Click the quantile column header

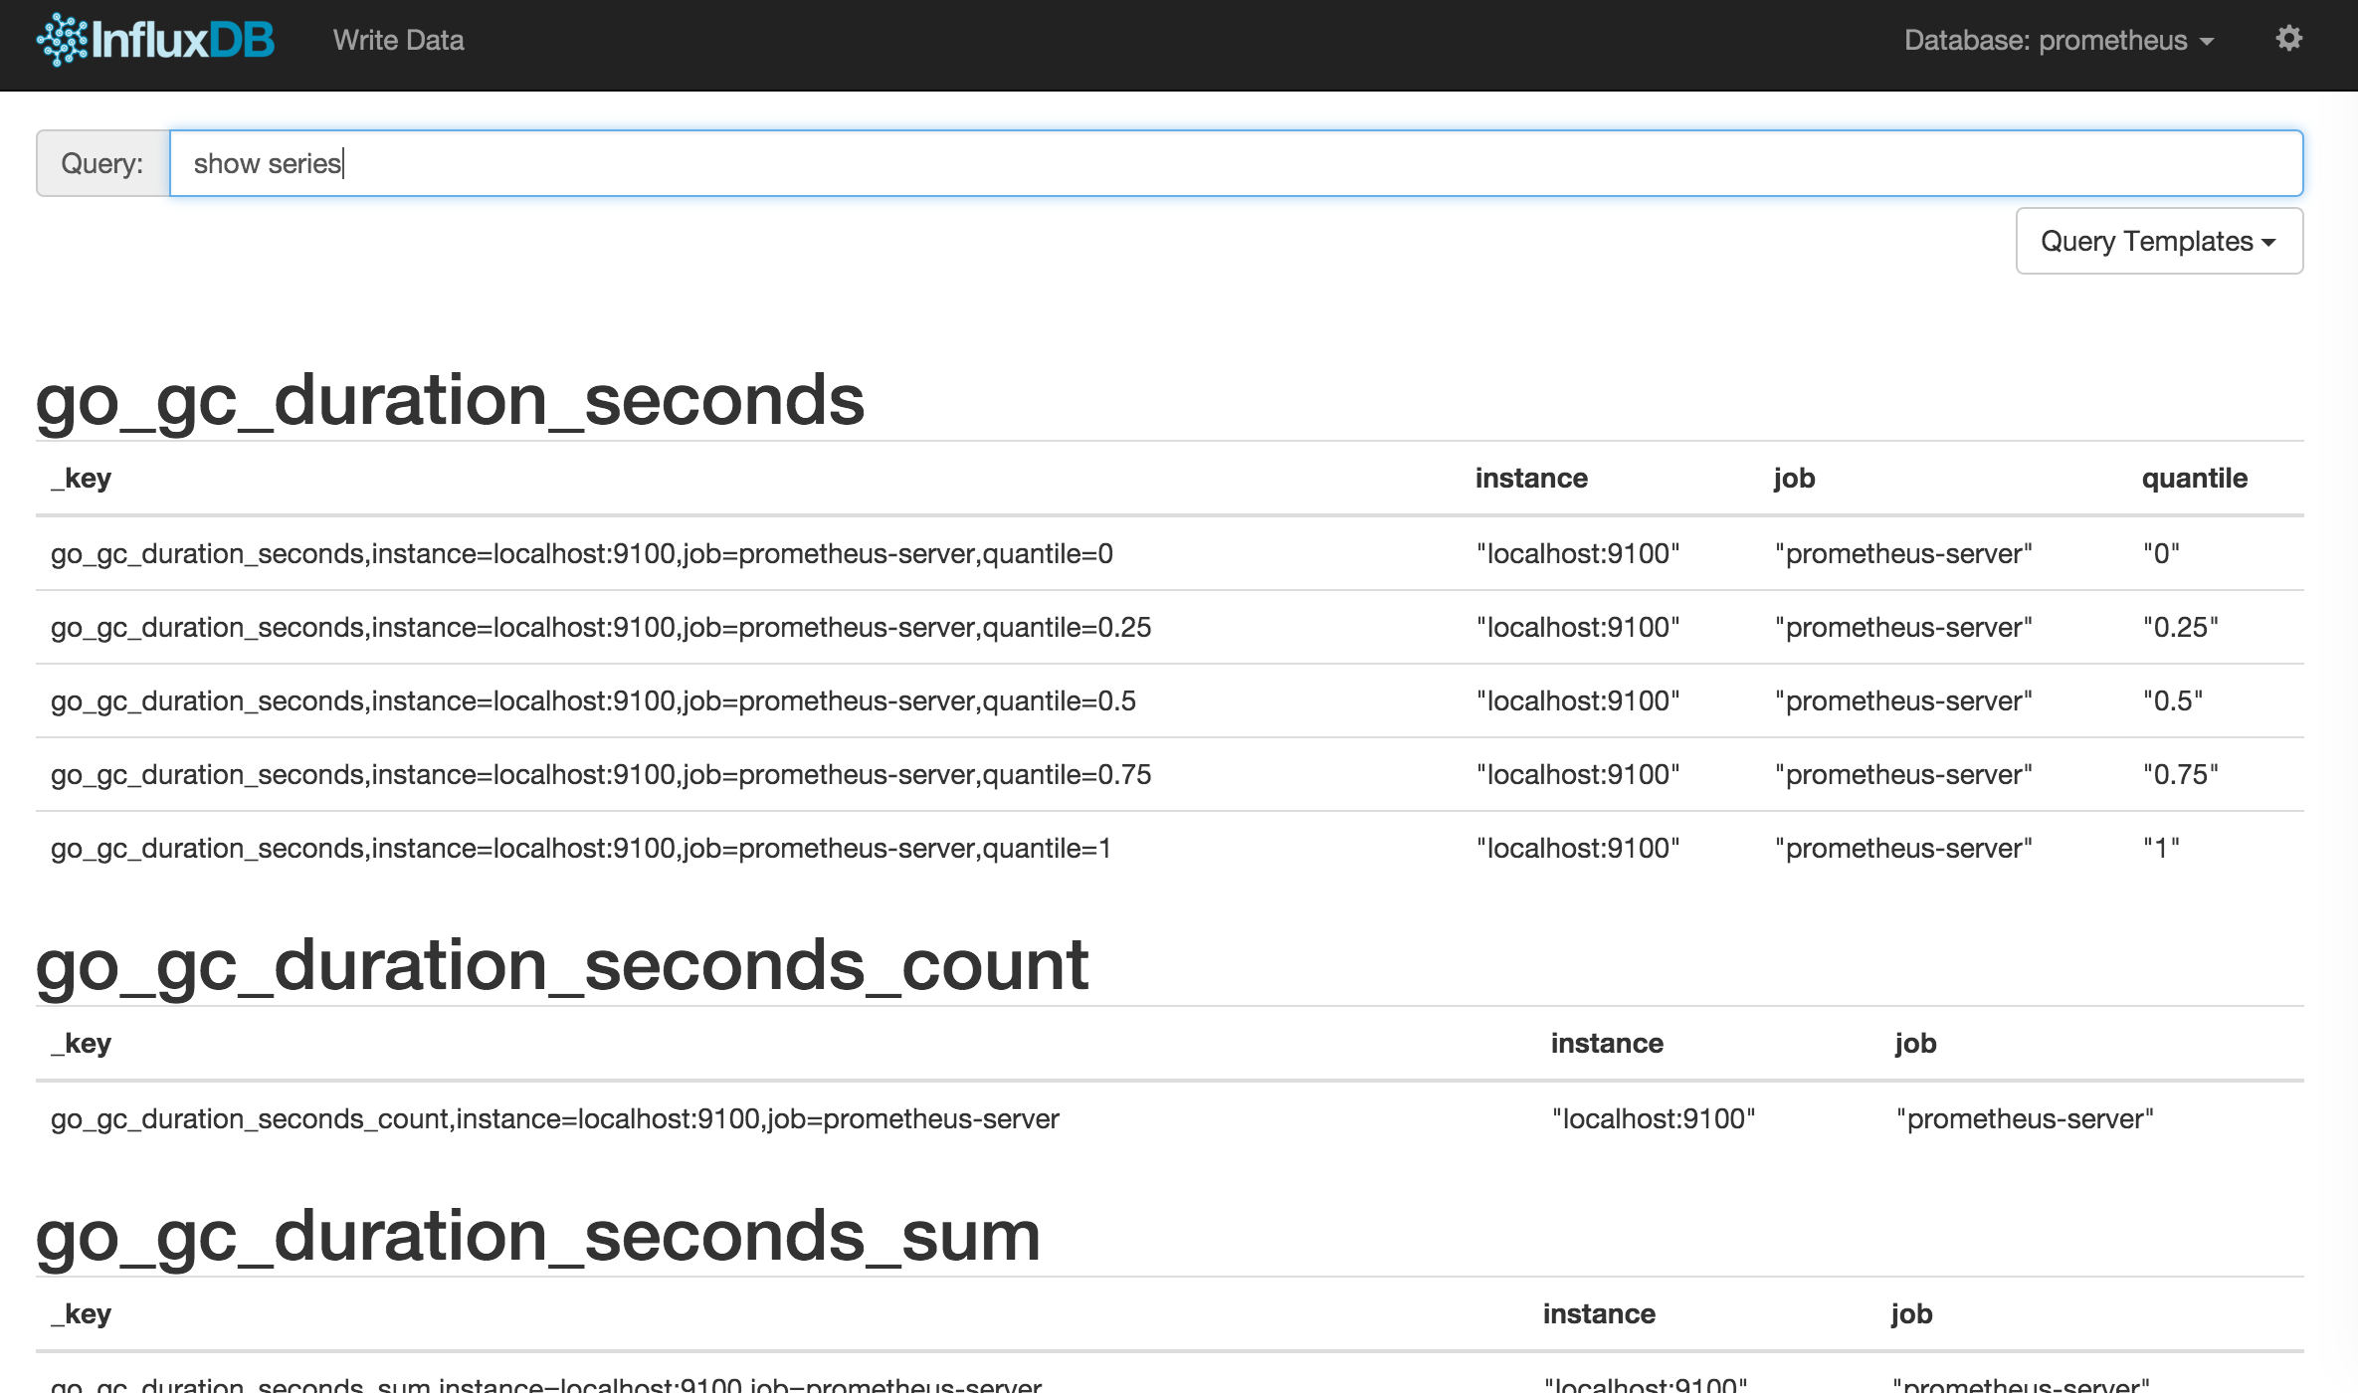pos(2194,479)
